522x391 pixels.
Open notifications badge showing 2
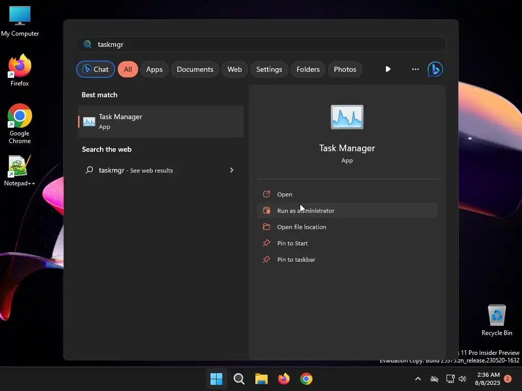tap(507, 379)
